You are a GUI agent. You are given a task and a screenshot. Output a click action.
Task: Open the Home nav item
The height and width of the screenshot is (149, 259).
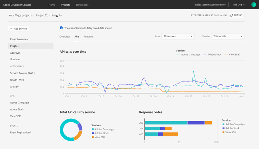[x=52, y=5]
